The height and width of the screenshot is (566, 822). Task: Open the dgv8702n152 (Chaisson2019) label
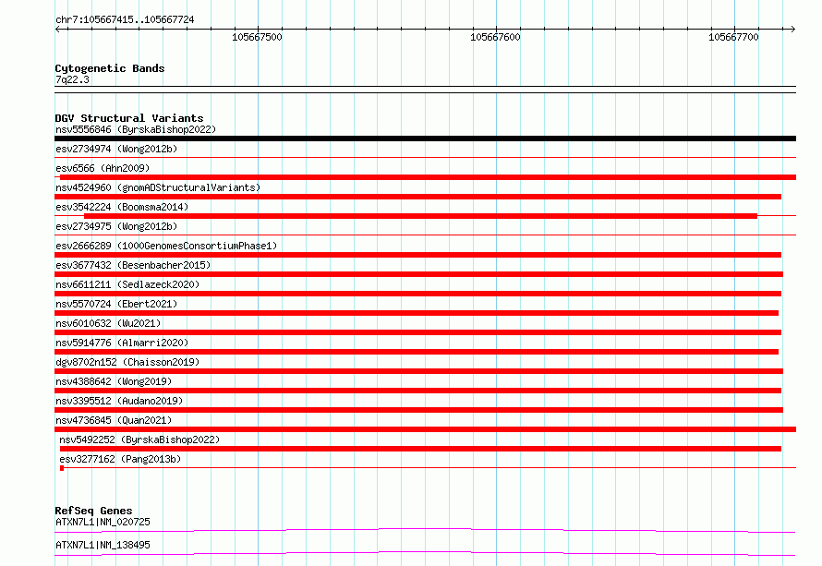pyautogui.click(x=127, y=362)
